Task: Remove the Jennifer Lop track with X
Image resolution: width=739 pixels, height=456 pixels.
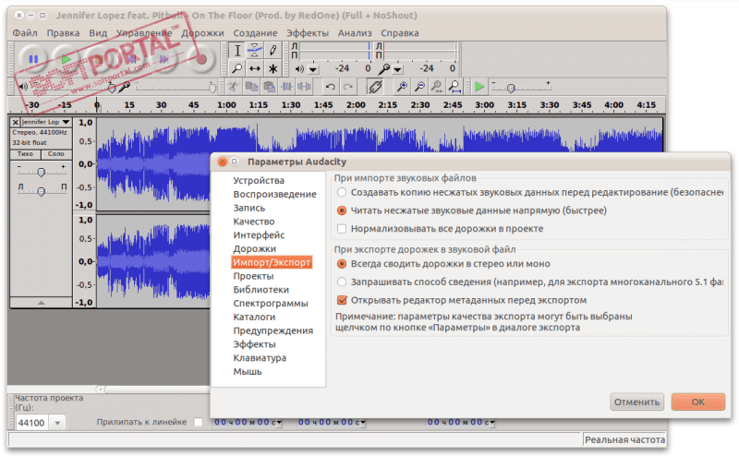Action: 16,122
